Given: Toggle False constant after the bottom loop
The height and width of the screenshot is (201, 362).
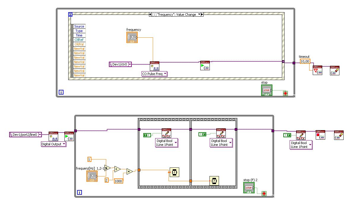Looking at the screenshot, I should (x=287, y=135).
